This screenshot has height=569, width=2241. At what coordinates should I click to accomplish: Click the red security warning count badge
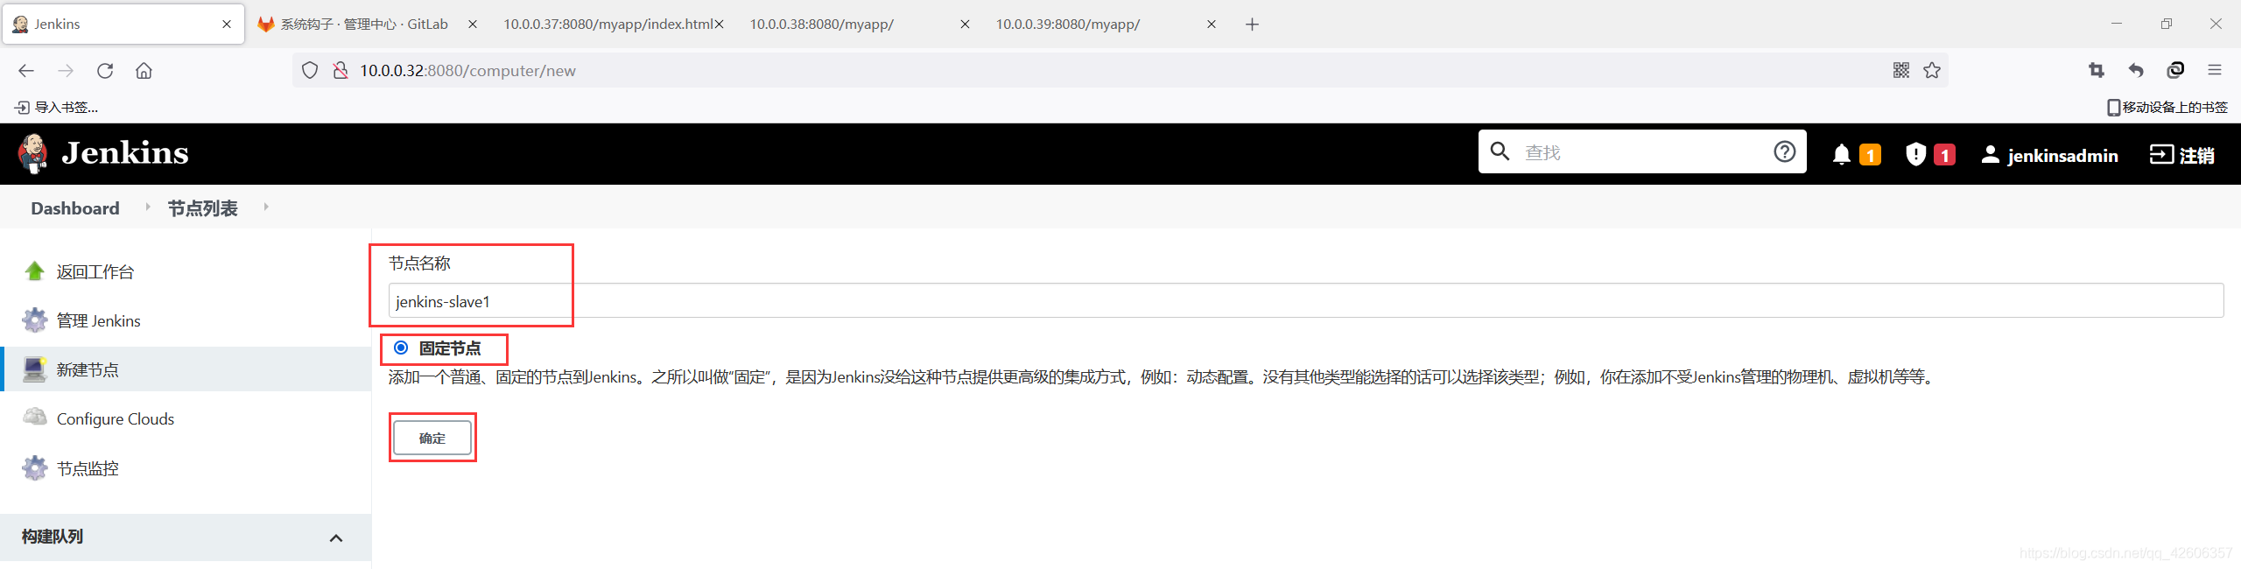tap(1944, 155)
